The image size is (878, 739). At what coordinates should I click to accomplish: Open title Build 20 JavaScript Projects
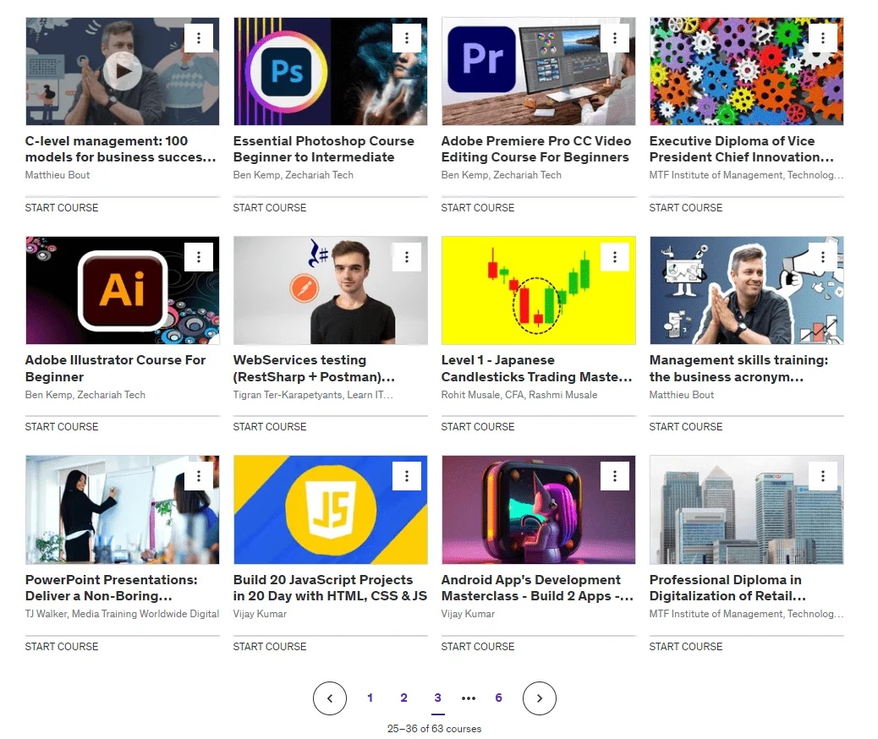[330, 588]
